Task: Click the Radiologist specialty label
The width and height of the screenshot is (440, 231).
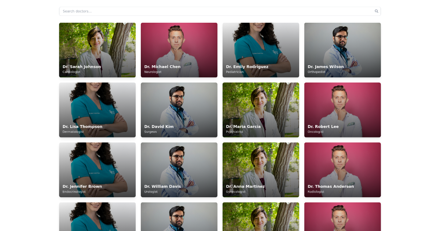Action: click(316, 192)
